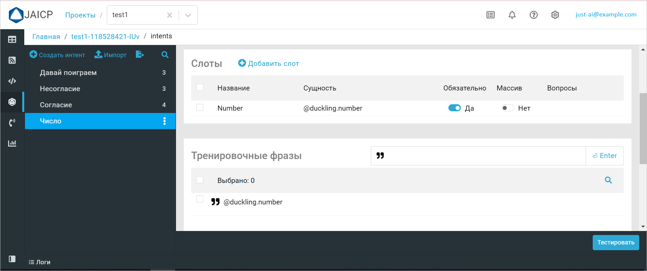Open the telephony sidebar icon
This screenshot has height=271, width=647.
tap(12, 122)
